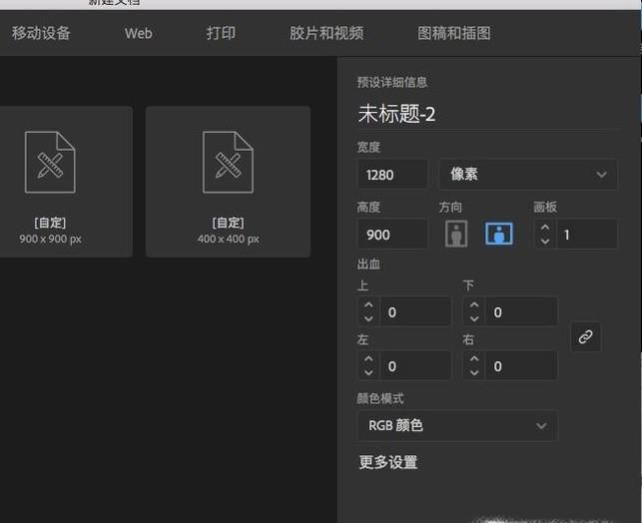The height and width of the screenshot is (523, 642).
Task: Click the artboard count field
Action: coord(586,235)
